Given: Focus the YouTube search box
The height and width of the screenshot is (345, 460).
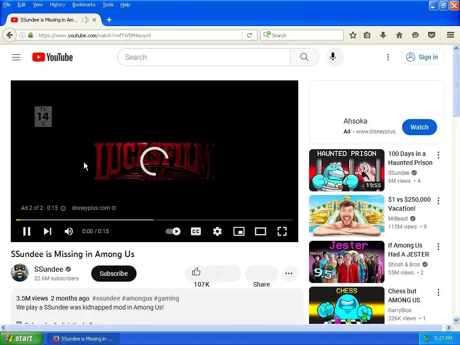Looking at the screenshot, I should [x=204, y=57].
